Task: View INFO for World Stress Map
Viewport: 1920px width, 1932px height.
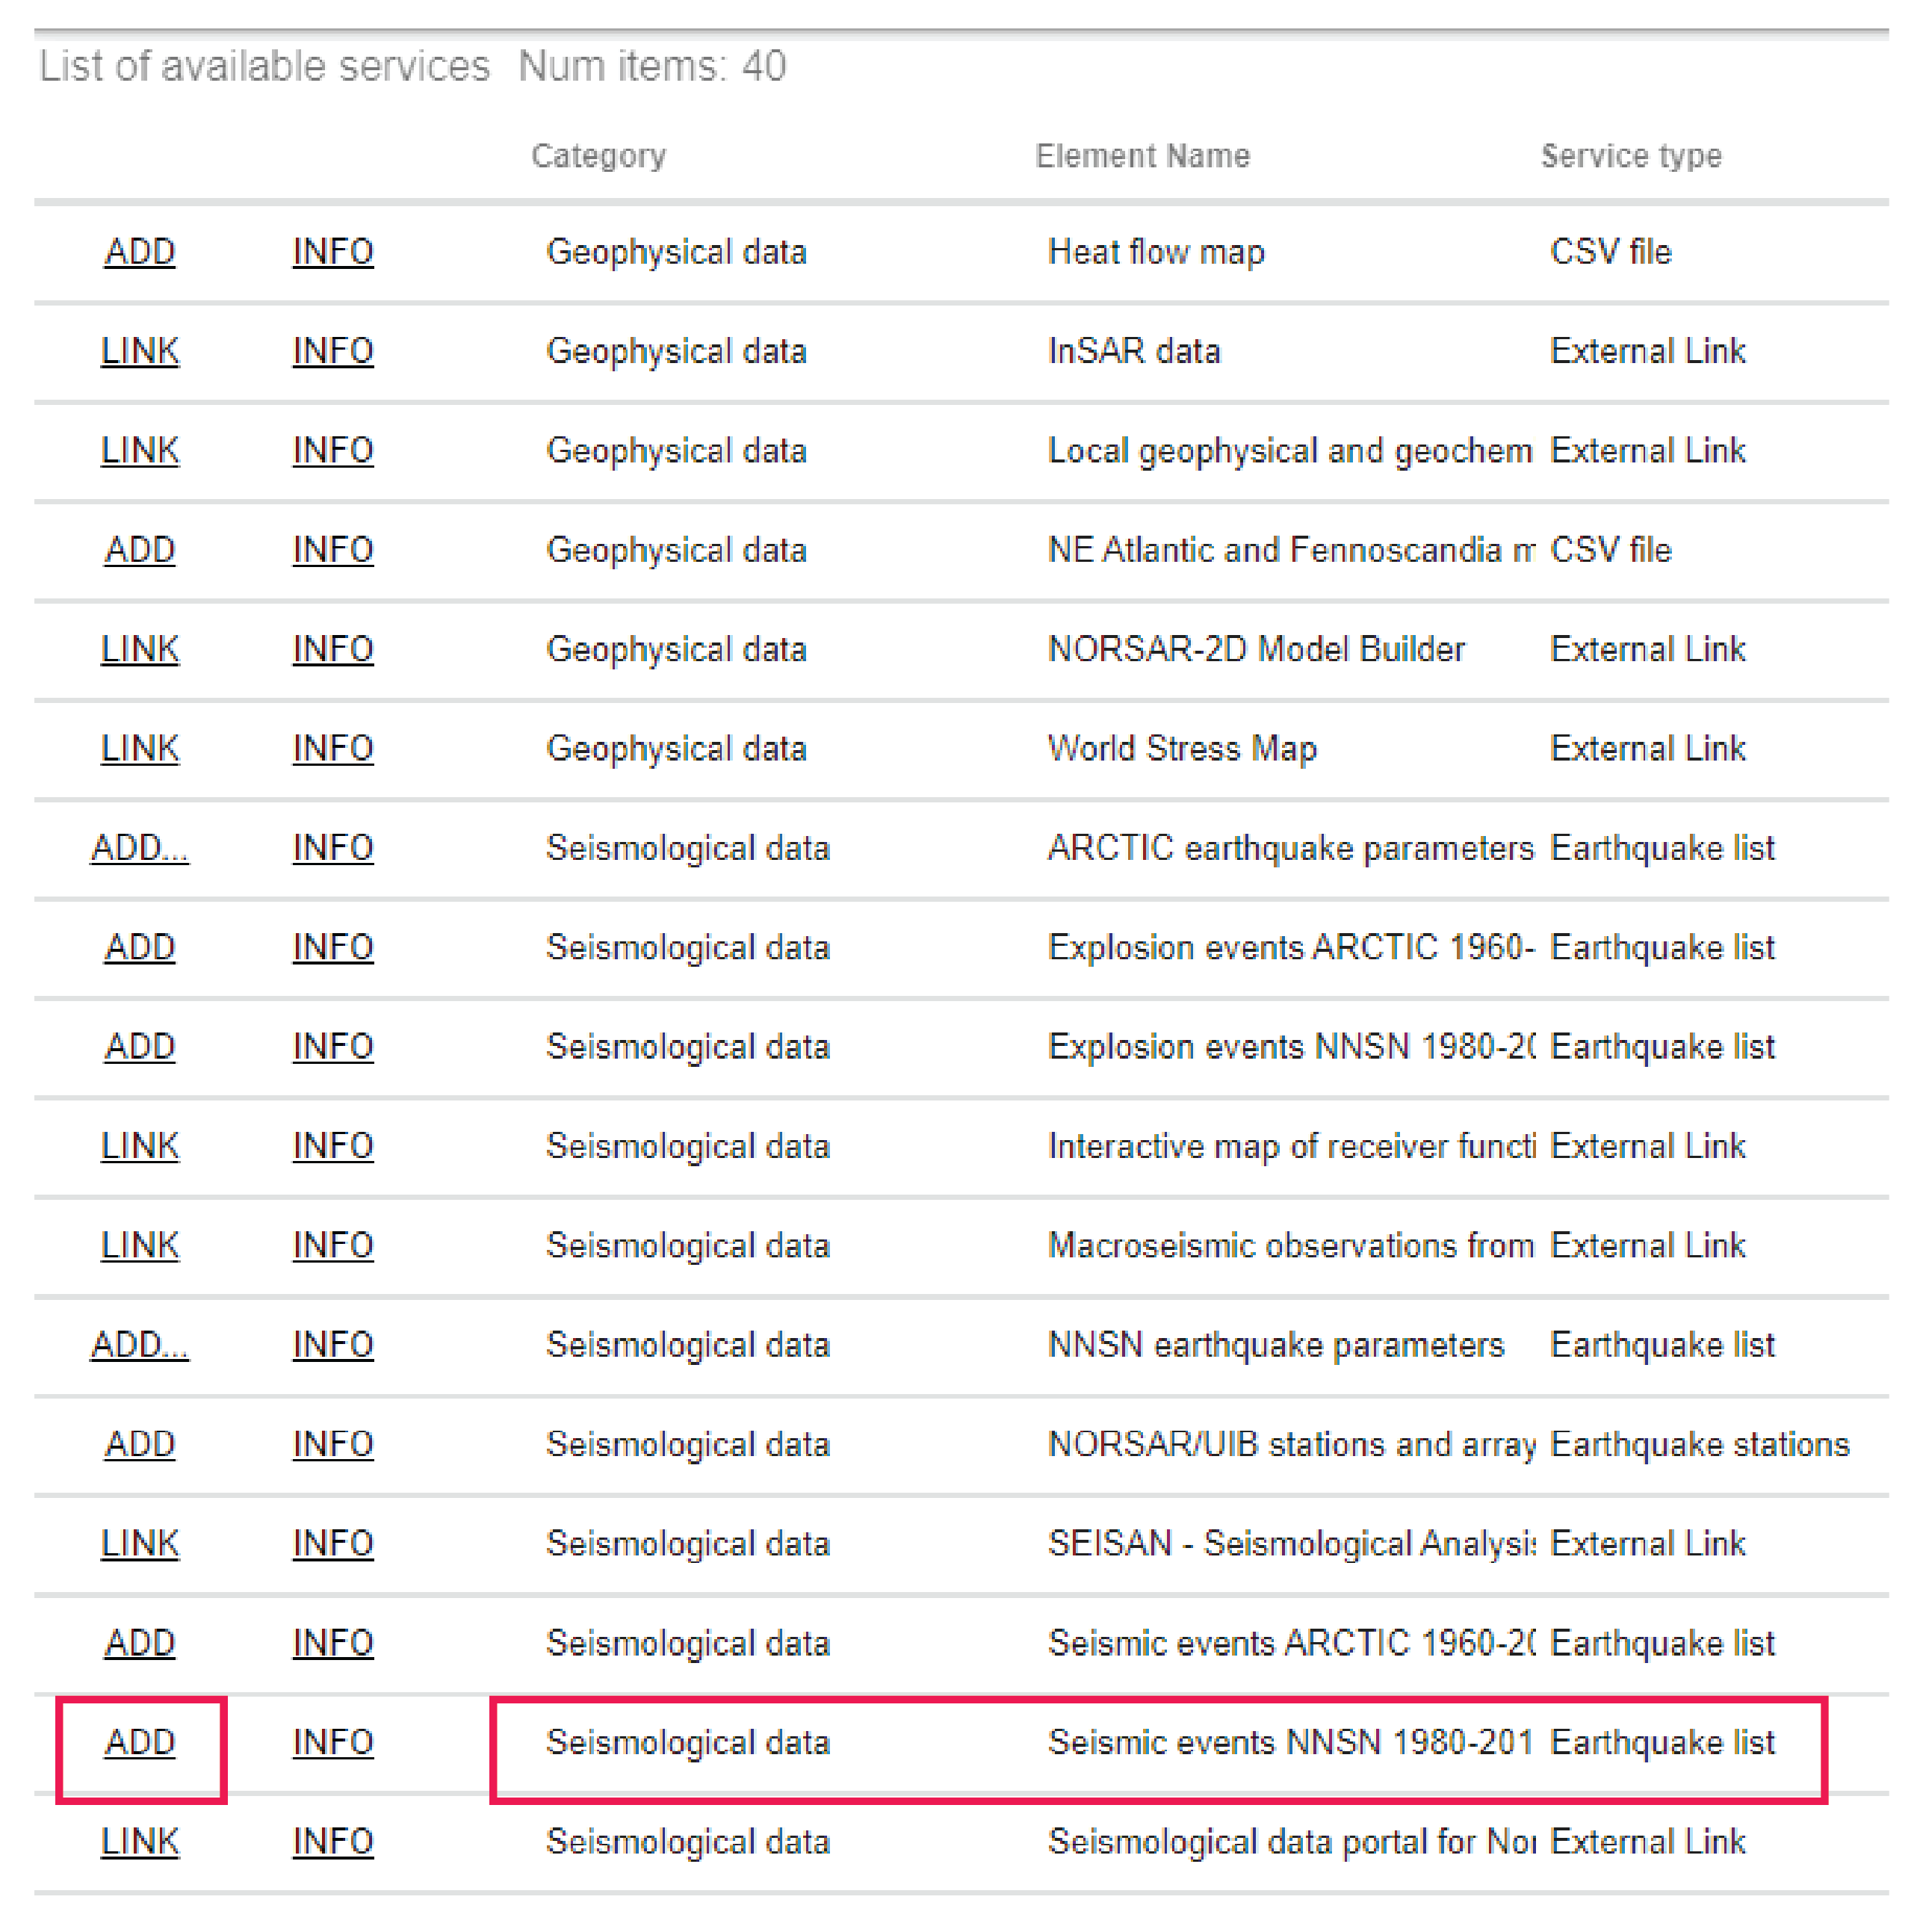Action: click(x=333, y=749)
